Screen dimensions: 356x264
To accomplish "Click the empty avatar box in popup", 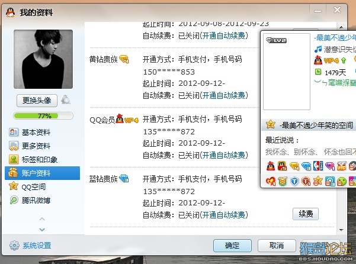I will tap(287, 72).
